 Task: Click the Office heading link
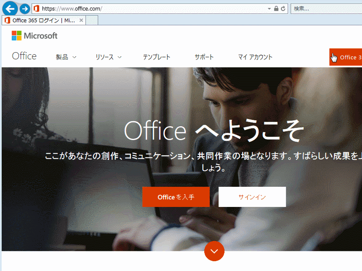[x=24, y=56]
